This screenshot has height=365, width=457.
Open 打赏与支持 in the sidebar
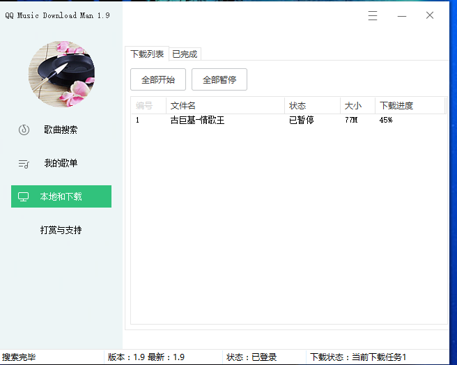pos(61,230)
